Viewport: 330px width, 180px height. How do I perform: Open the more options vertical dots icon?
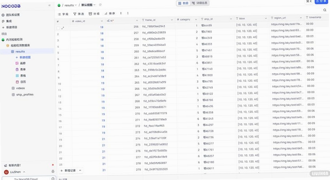pyautogui.click(x=128, y=13)
